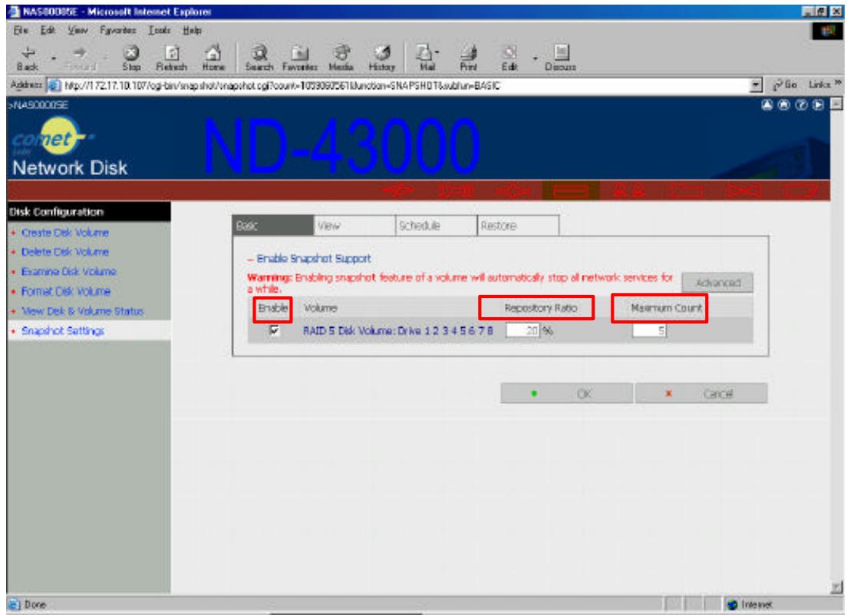
Task: Click the Edit toolbar icon
Action: 509,58
